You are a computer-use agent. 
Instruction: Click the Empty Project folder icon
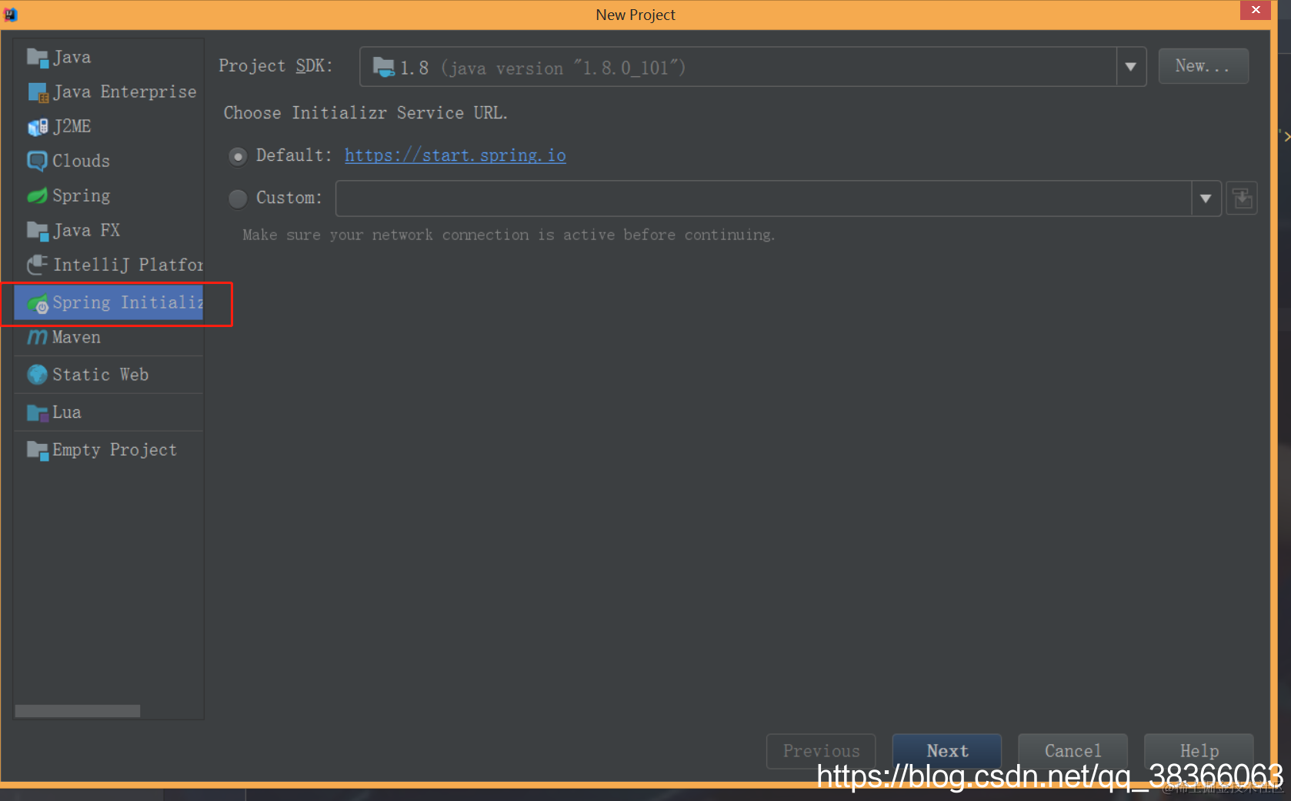point(38,450)
